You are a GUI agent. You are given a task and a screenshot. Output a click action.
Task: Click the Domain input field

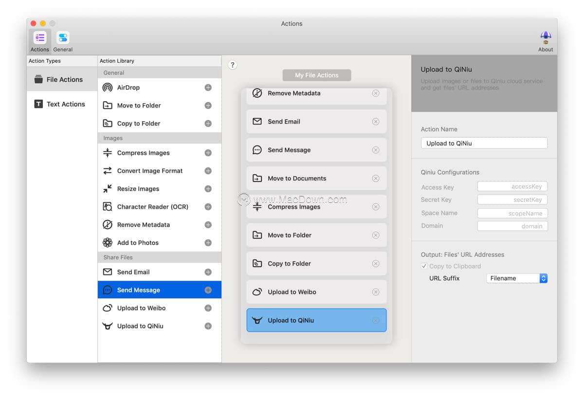(x=512, y=226)
